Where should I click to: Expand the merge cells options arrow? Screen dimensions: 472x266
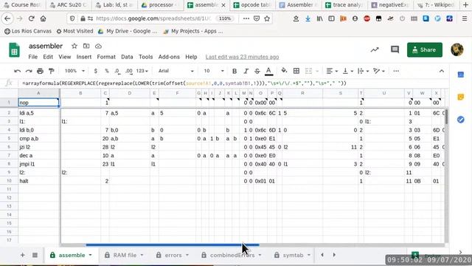point(317,71)
